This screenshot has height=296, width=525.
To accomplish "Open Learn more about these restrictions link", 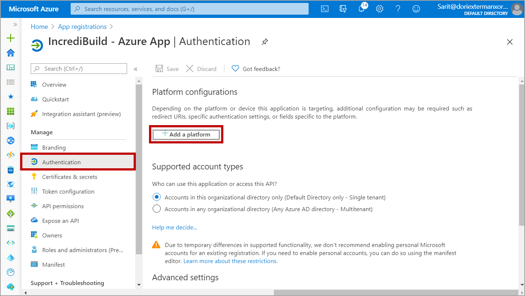I will 231,261.
